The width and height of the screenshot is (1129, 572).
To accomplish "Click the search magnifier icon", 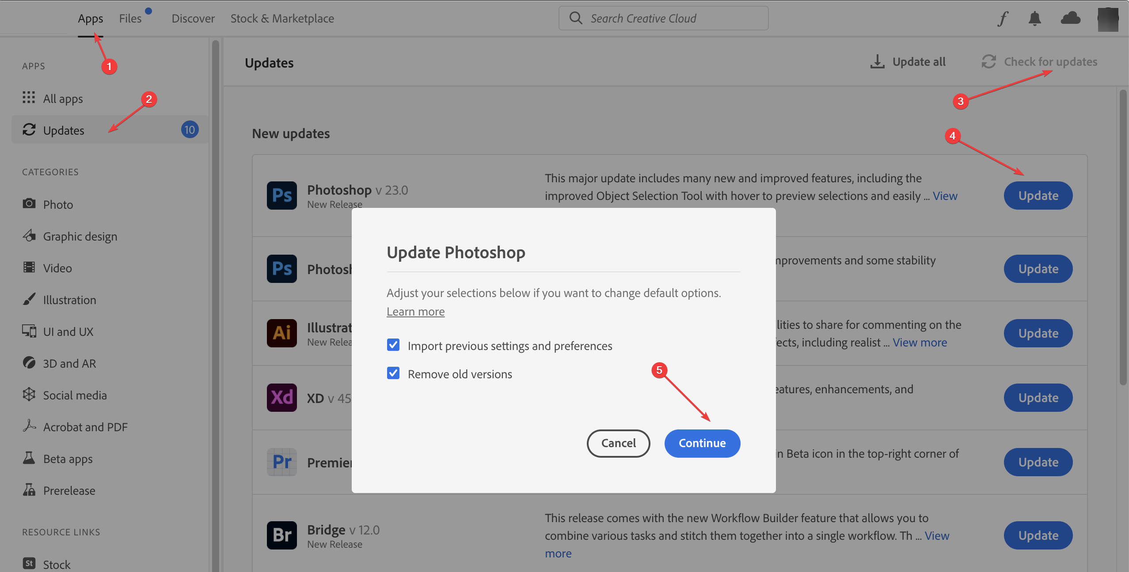I will point(575,18).
